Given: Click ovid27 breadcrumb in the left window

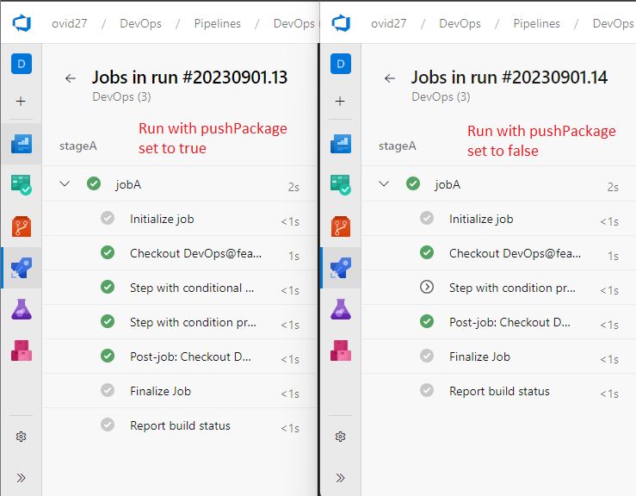Looking at the screenshot, I should point(70,23).
